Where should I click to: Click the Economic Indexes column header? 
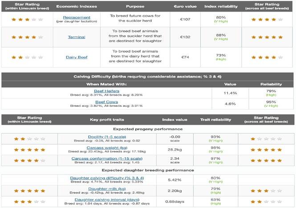click(77, 6)
